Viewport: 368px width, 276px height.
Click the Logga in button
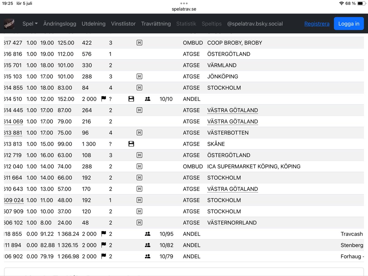pyautogui.click(x=349, y=24)
